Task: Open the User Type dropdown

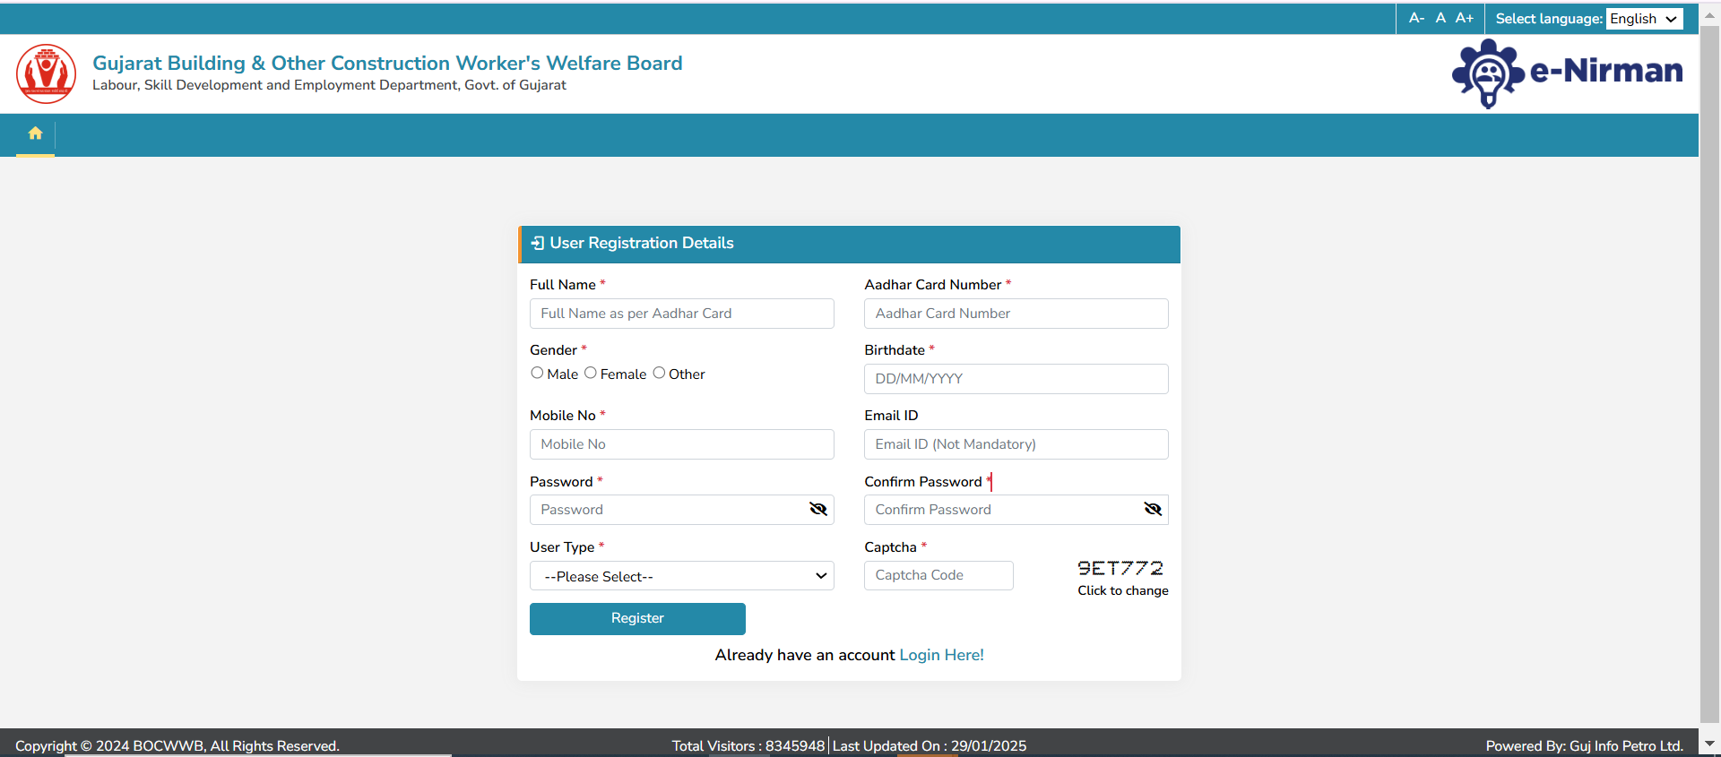Action: pyautogui.click(x=681, y=576)
